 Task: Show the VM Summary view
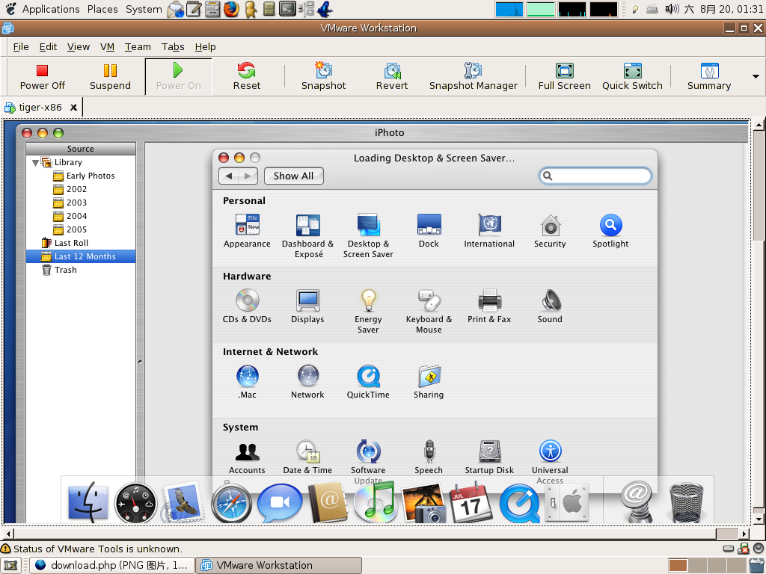(x=709, y=77)
